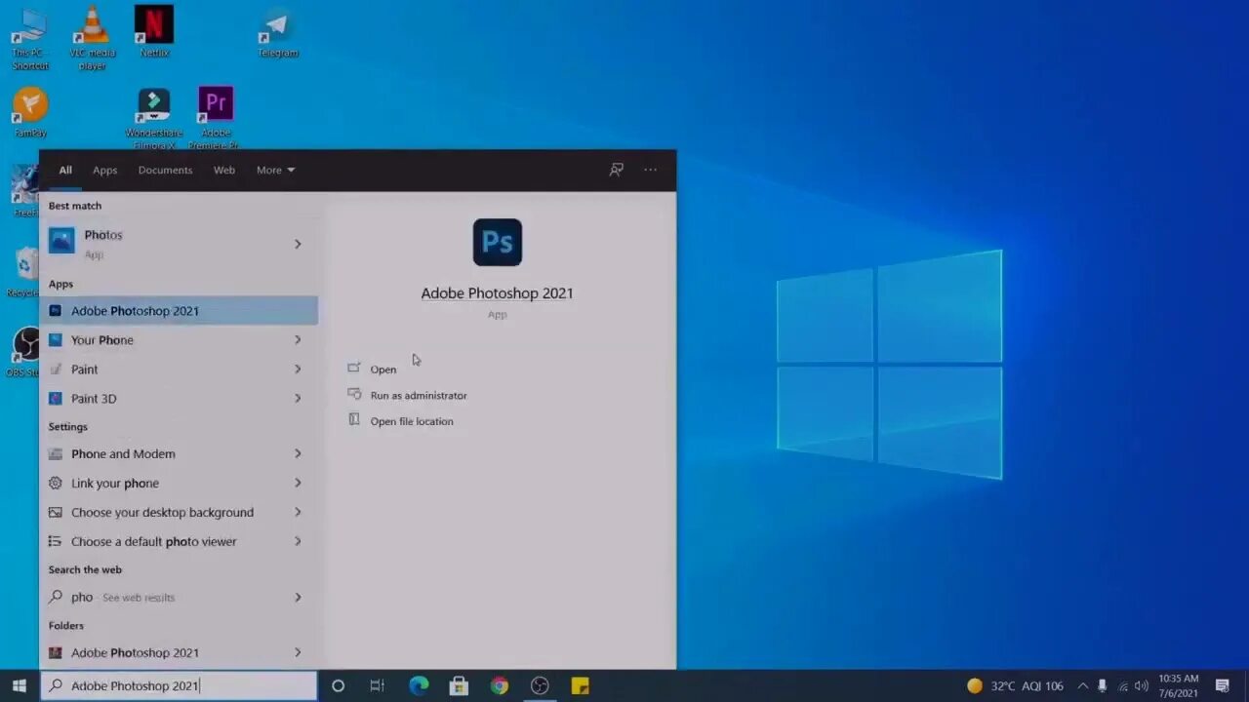Launch Google Chrome from taskbar
This screenshot has width=1249, height=702.
coord(500,685)
